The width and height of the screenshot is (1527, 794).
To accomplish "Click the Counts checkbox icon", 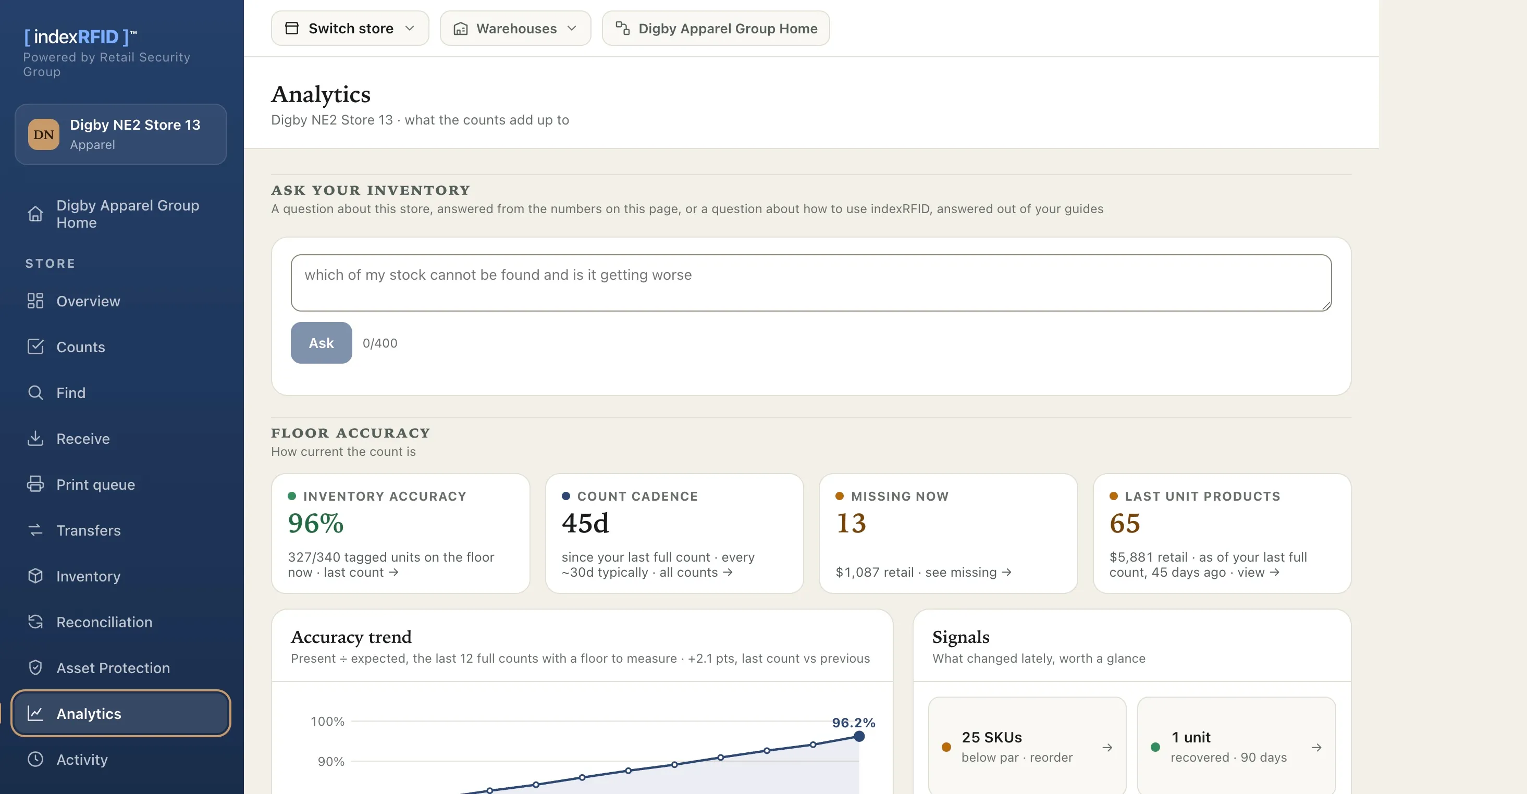I will [x=35, y=346].
